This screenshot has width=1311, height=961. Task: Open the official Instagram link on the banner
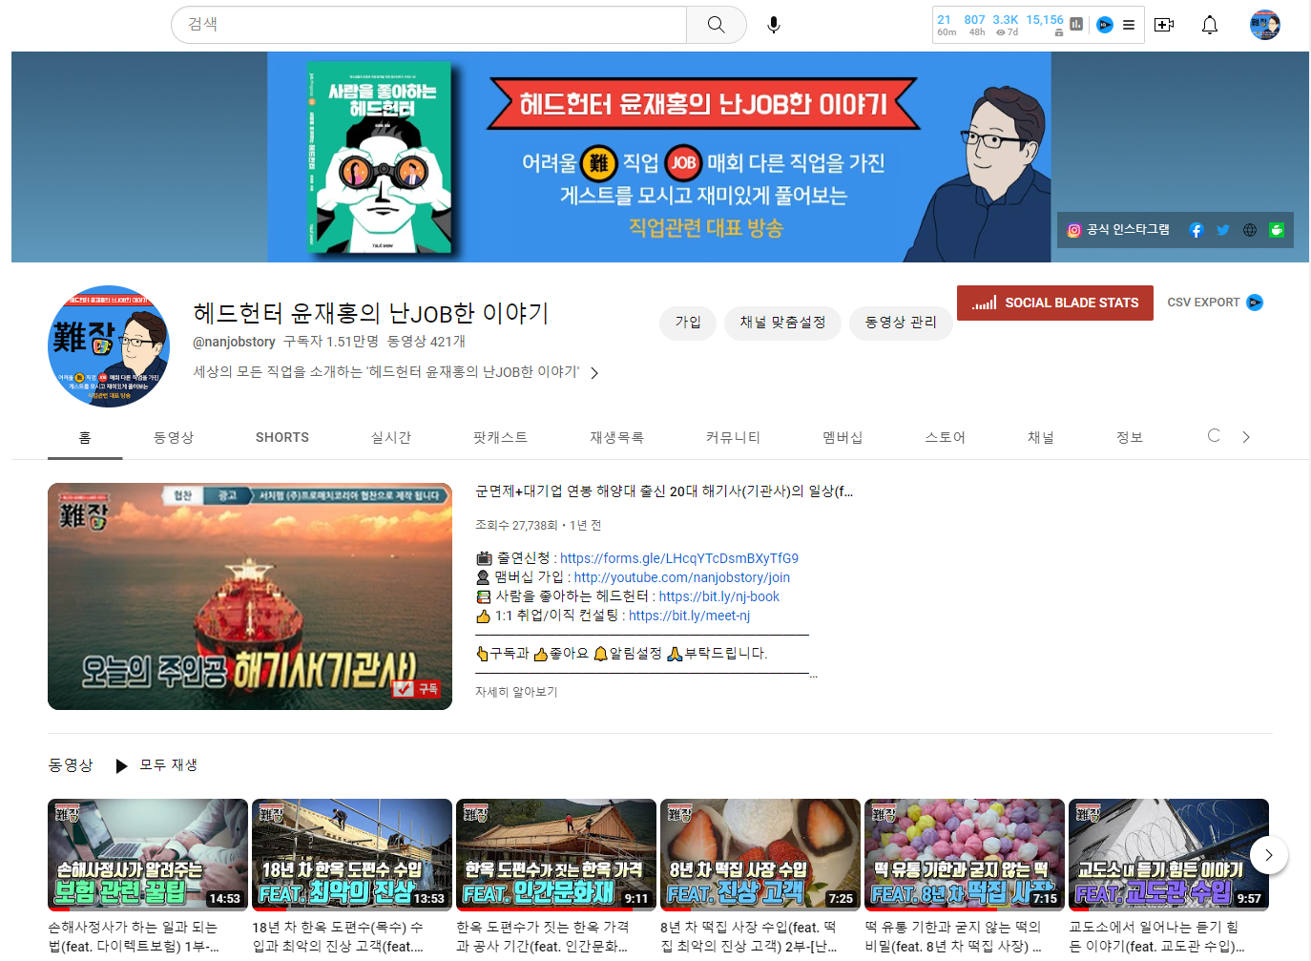pos(1118,230)
